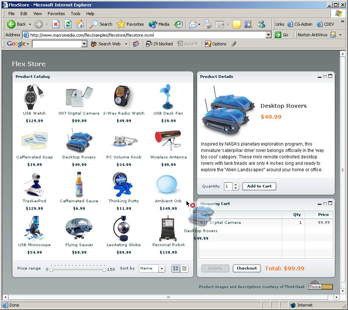Click the red Stop icon
Viewport: 348px width, 310px height.
point(56,24)
